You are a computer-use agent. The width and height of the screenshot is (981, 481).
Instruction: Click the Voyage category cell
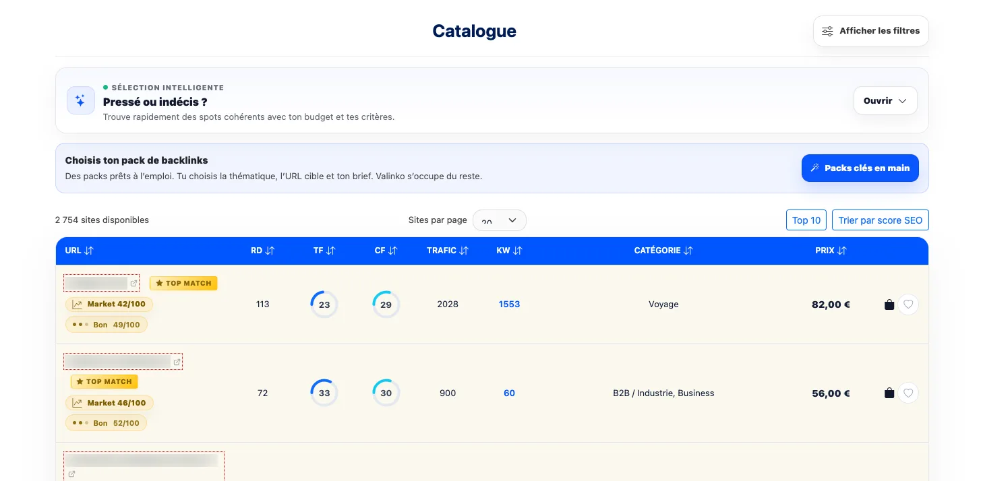[663, 304]
